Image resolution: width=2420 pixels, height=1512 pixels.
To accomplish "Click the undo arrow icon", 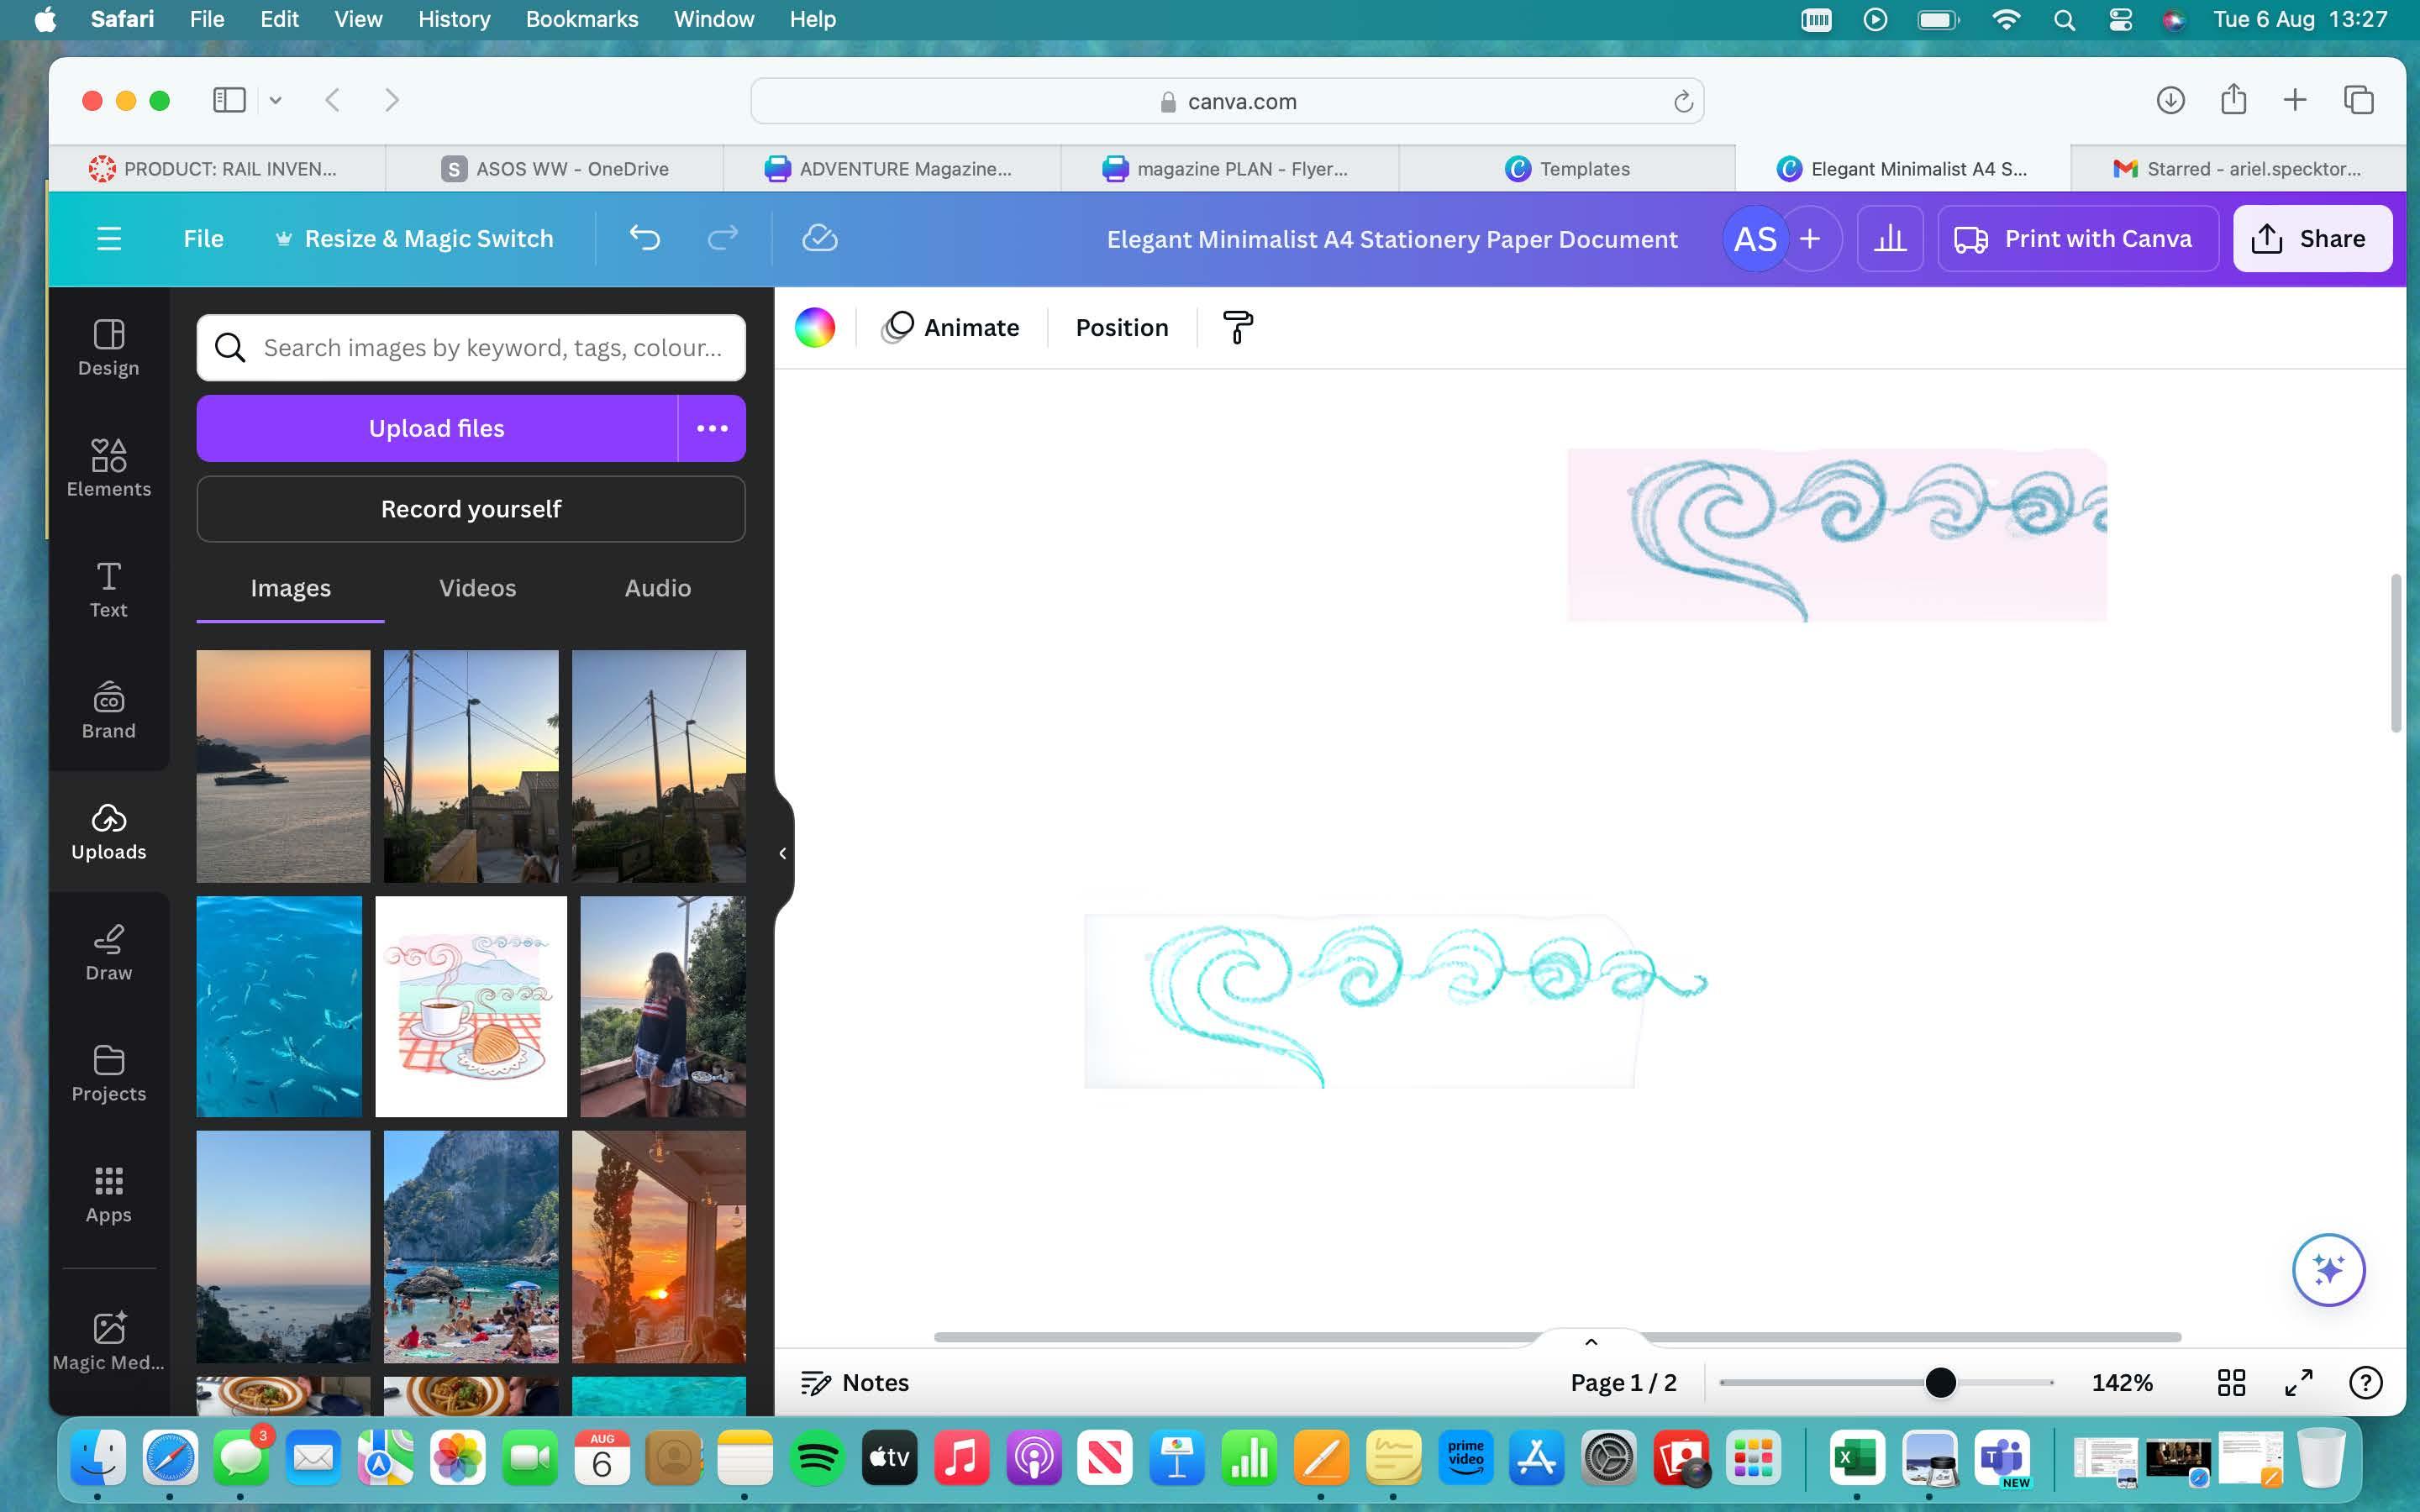I will [x=645, y=238].
